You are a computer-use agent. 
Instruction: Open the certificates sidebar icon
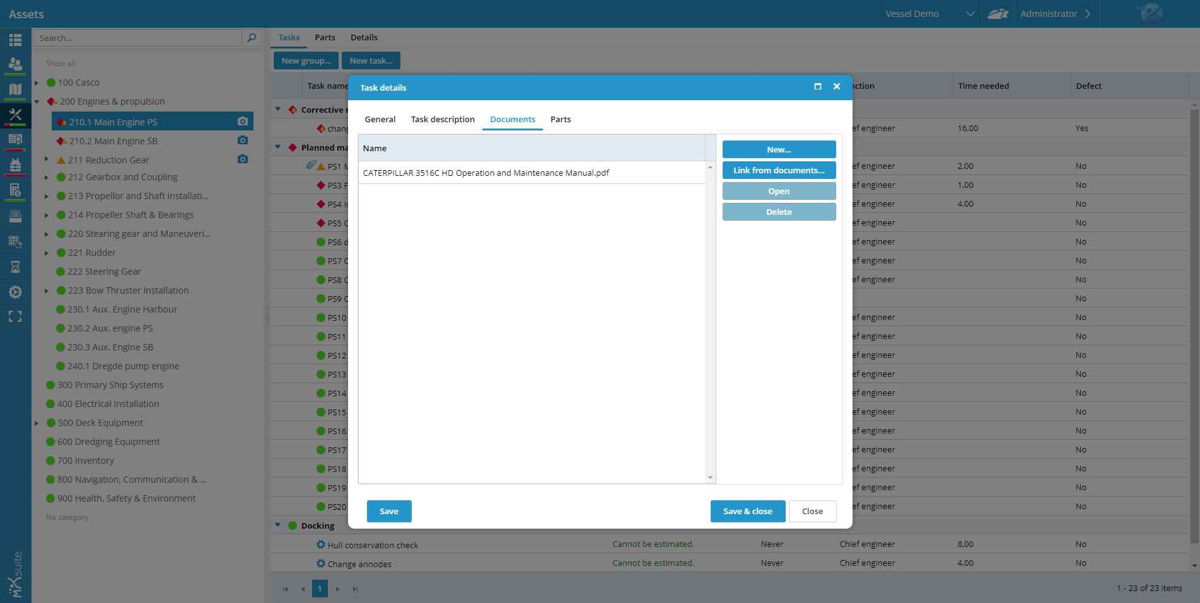click(x=15, y=139)
